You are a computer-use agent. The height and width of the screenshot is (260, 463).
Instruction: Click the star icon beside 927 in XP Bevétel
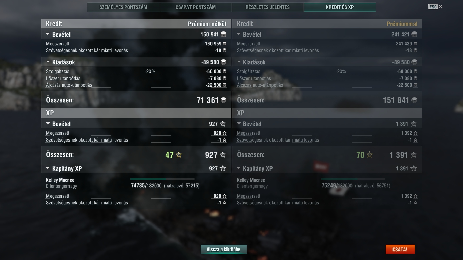pos(223,124)
